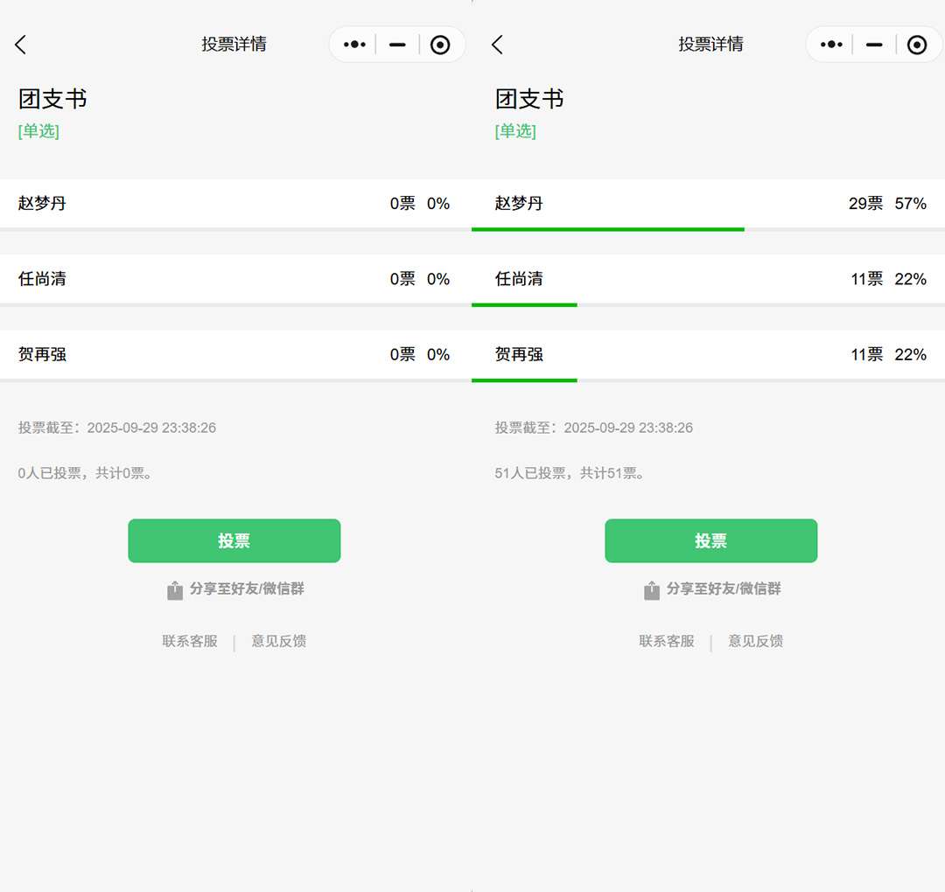The height and width of the screenshot is (892, 945).
Task: Open the three-dot more menu on the zero-vote screen
Action: coord(354,45)
